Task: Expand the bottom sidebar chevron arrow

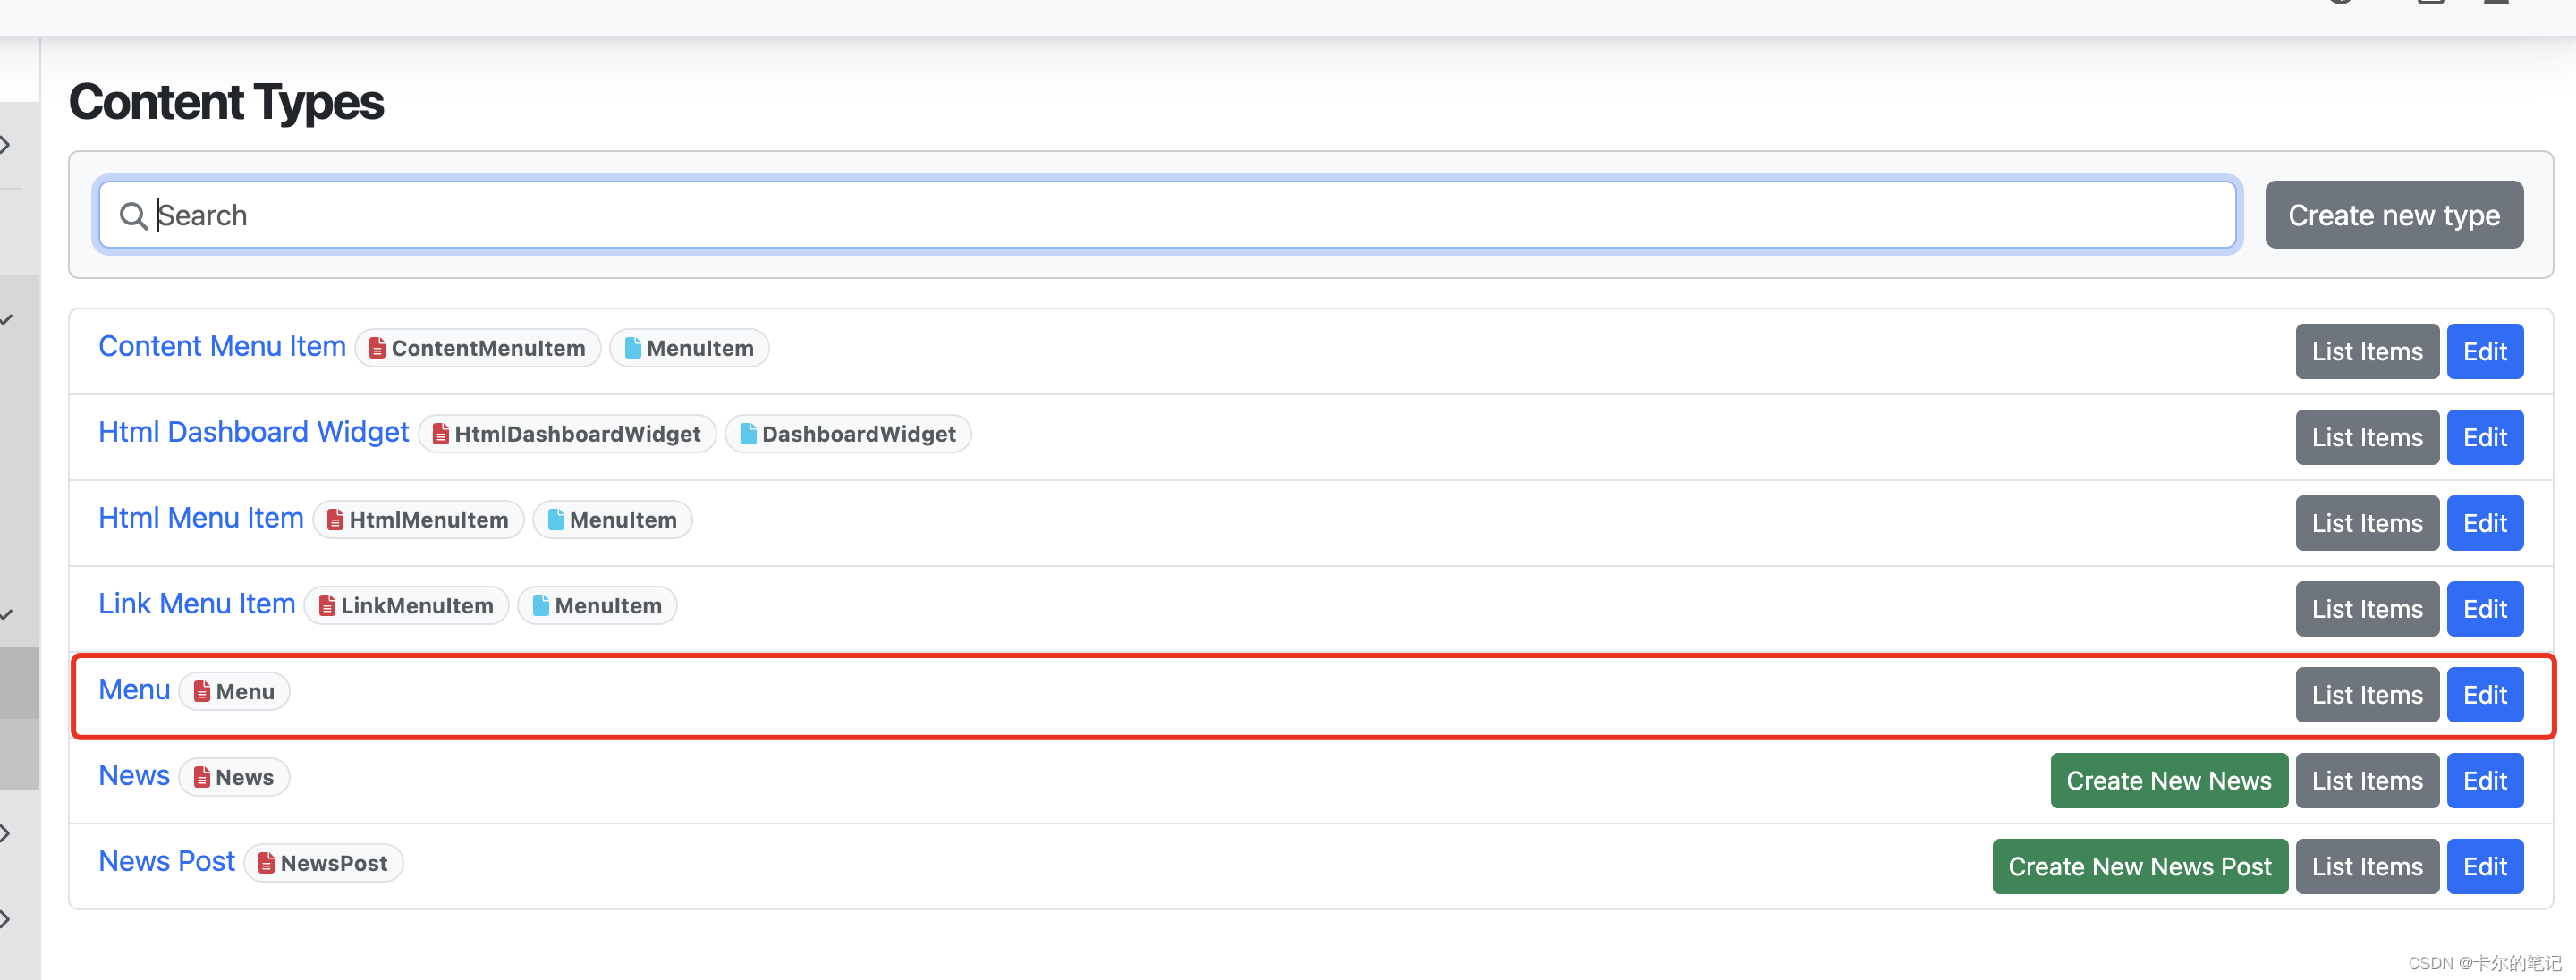Action: pyautogui.click(x=6, y=919)
